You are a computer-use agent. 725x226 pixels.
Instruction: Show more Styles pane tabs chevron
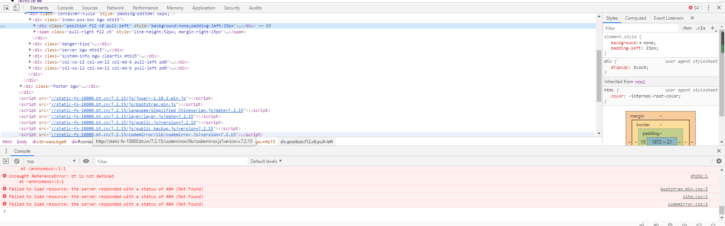(692, 18)
